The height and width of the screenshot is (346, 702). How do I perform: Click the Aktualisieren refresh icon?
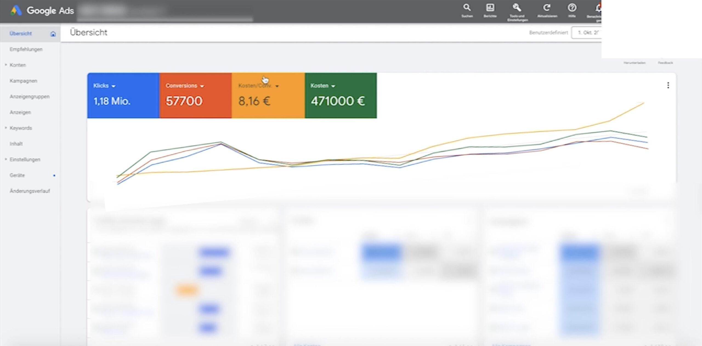[547, 8]
